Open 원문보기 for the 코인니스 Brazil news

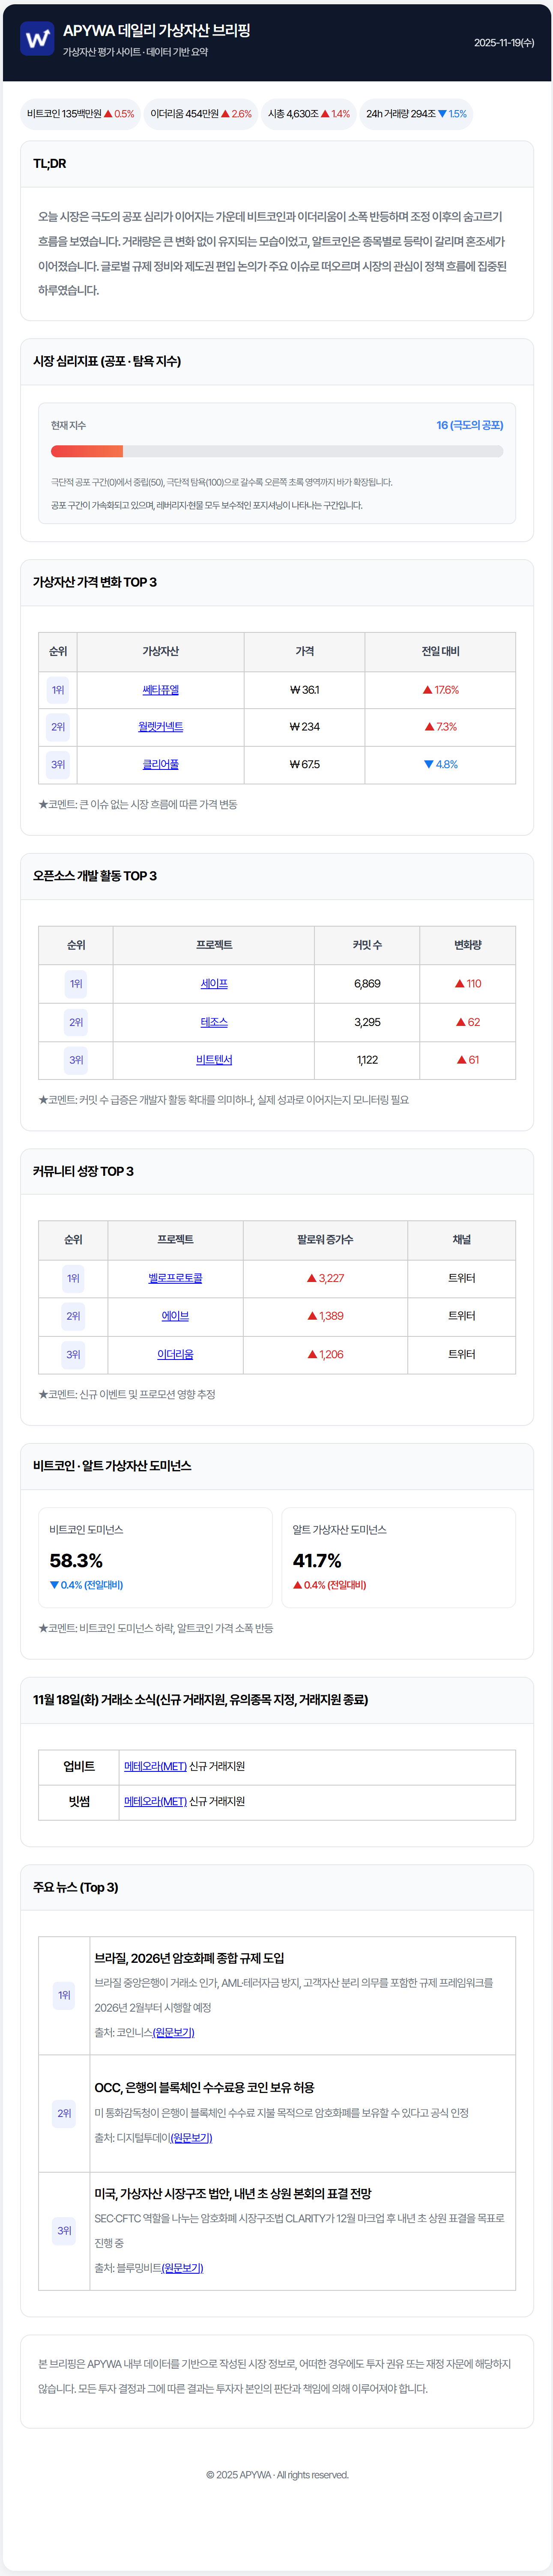(x=173, y=2032)
